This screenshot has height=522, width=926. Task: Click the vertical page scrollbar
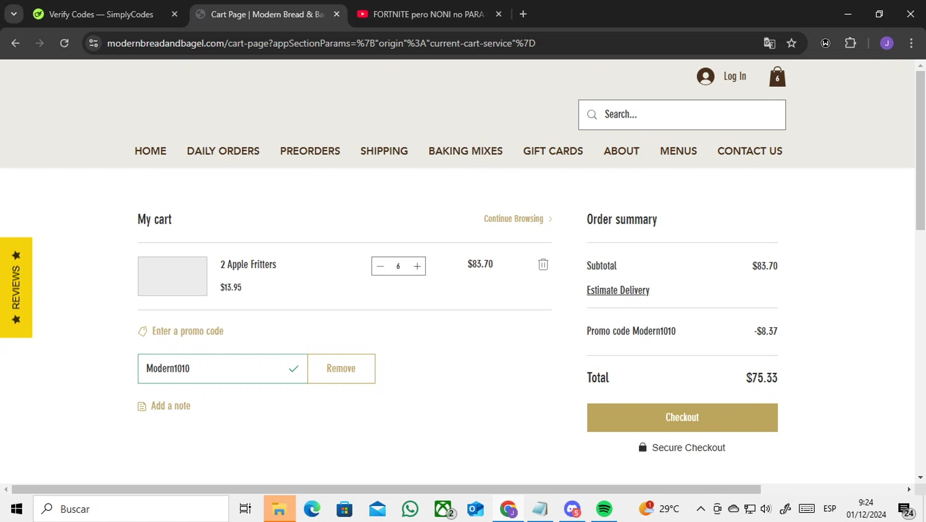coord(920,151)
